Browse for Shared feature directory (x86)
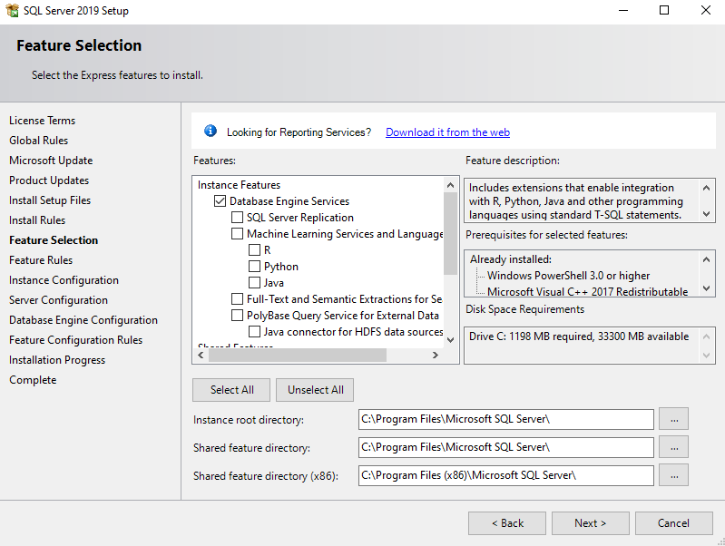 pyautogui.click(x=673, y=475)
